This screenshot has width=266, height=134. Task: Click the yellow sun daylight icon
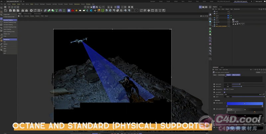[76, 11]
